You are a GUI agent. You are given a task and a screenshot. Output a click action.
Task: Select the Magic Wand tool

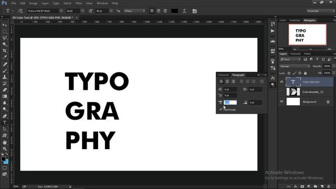click(x=5, y=44)
